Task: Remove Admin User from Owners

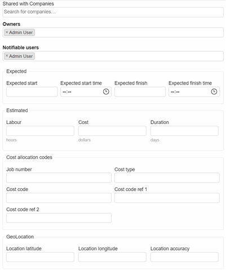Action: (x=7, y=32)
